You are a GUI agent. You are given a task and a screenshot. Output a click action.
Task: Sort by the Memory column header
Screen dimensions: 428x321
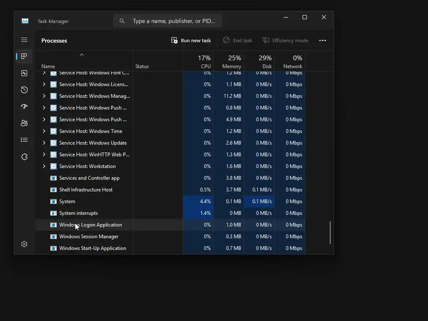pyautogui.click(x=229, y=62)
